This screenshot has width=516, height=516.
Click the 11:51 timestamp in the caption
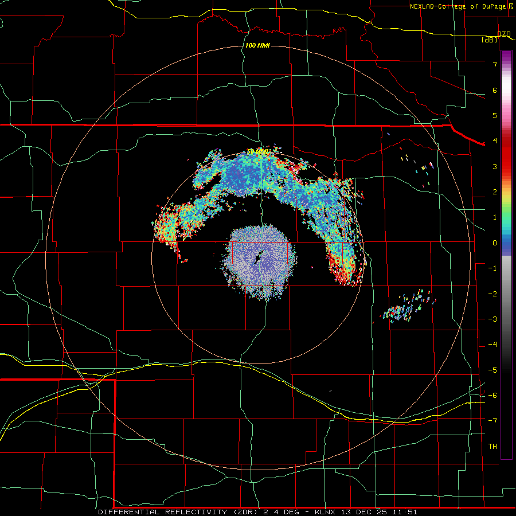pyautogui.click(x=405, y=512)
